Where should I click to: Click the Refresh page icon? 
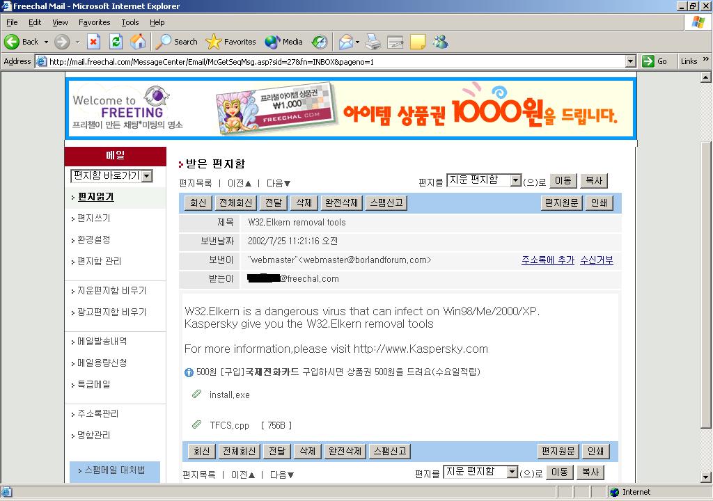click(x=116, y=42)
